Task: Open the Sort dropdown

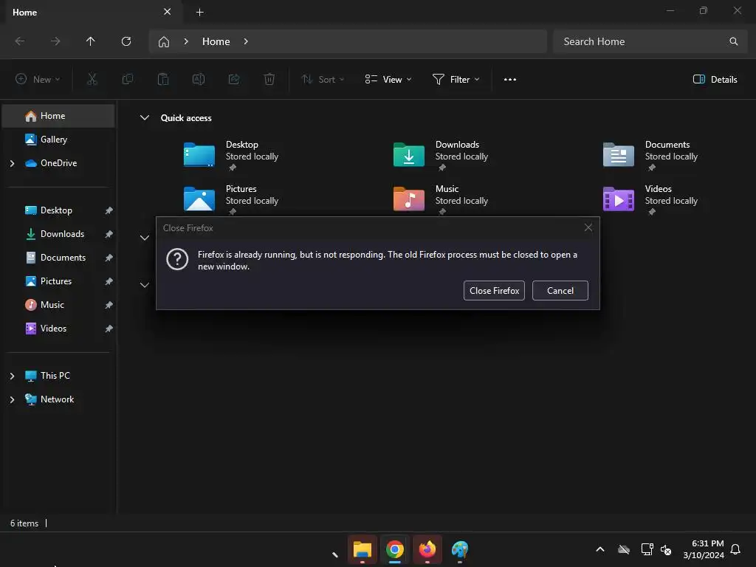Action: [x=323, y=79]
